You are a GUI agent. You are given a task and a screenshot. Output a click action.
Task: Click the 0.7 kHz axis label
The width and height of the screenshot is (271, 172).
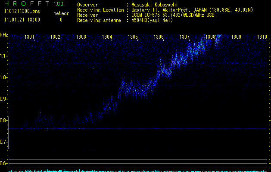pos(3,142)
